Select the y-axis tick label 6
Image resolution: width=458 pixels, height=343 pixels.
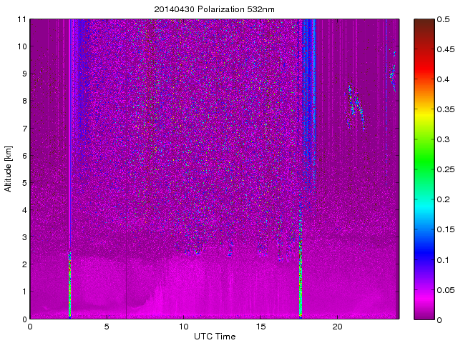(24, 155)
